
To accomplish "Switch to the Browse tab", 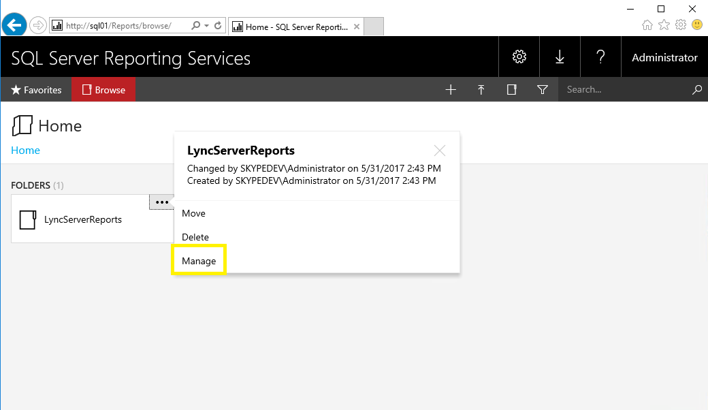I will [103, 89].
